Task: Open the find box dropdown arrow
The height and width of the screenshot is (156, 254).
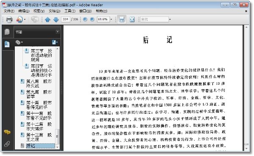Action: tap(170, 19)
